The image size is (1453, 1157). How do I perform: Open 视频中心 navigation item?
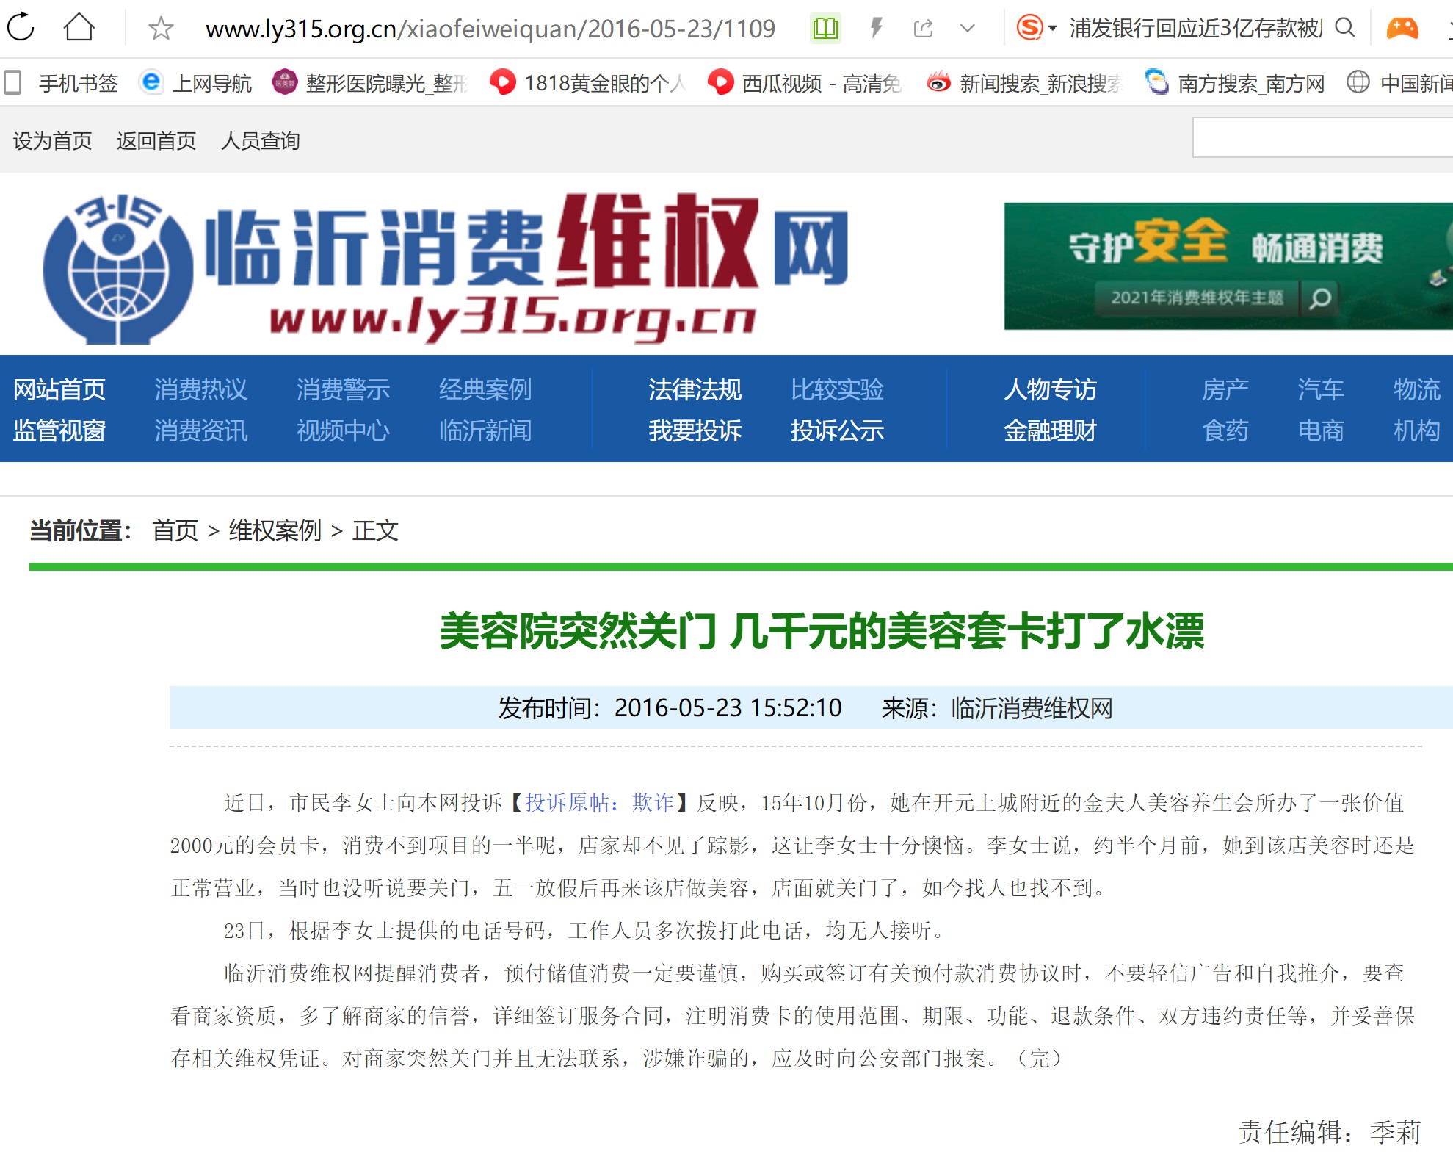(343, 430)
